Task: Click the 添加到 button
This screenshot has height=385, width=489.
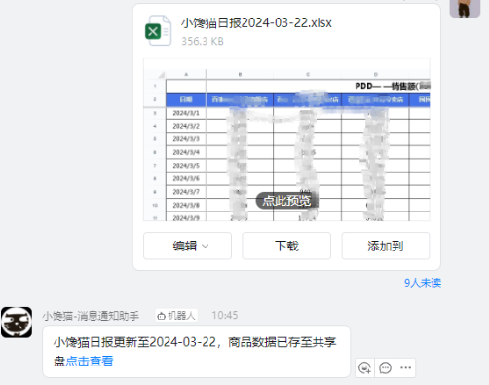Action: 386,246
